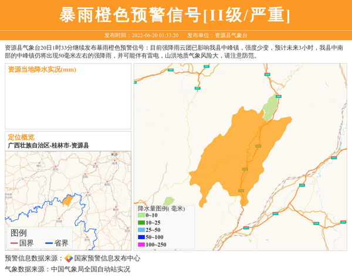
Task: Click the 暴雨橙色预警信号 title banner
Action: point(175,15)
